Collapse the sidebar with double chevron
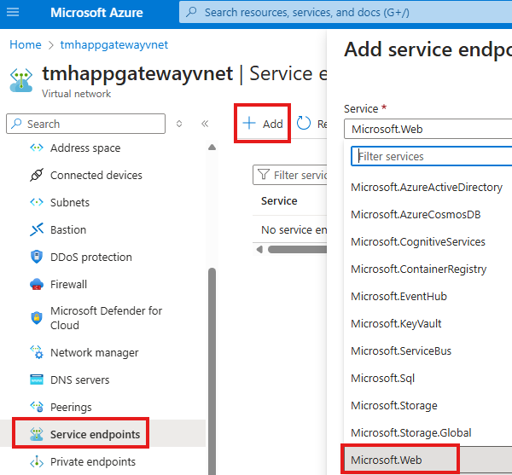Screen dimensions: 512x475 205,124
